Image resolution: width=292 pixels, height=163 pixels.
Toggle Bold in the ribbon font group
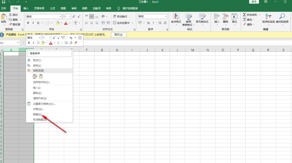click(28, 23)
